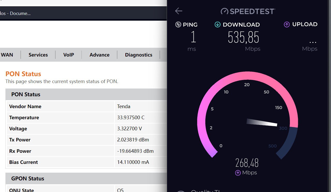The width and height of the screenshot is (331, 192).
Task: Select the Diagnostics tab
Action: tap(139, 55)
